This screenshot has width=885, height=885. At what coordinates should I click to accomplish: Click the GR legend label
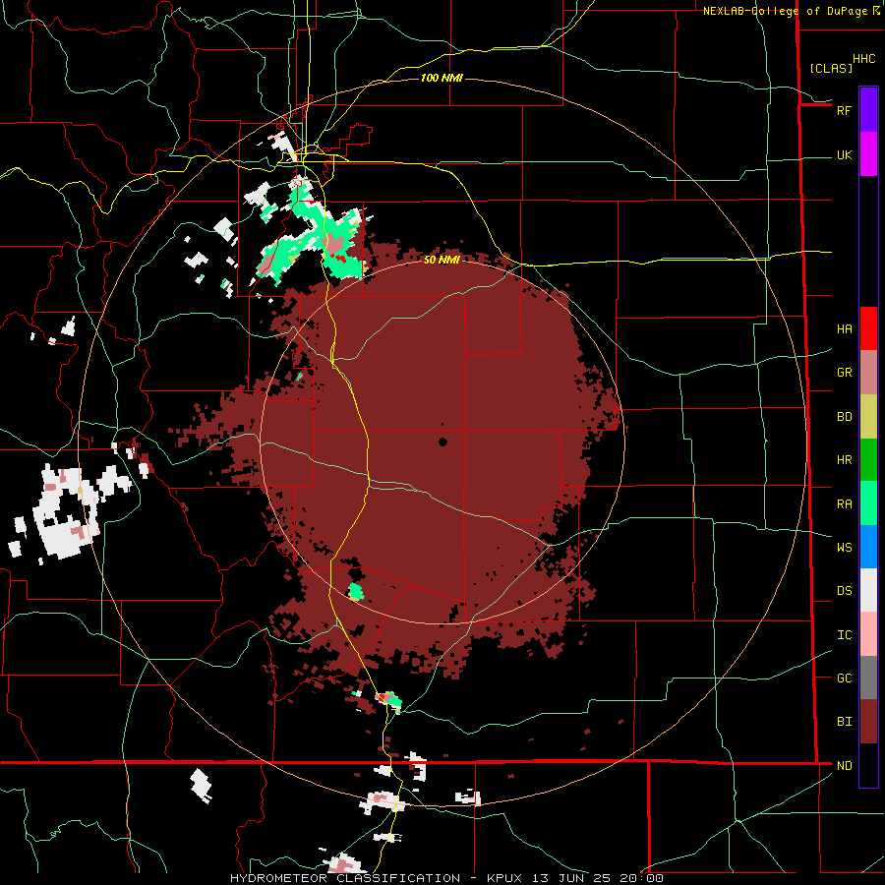[x=844, y=373]
